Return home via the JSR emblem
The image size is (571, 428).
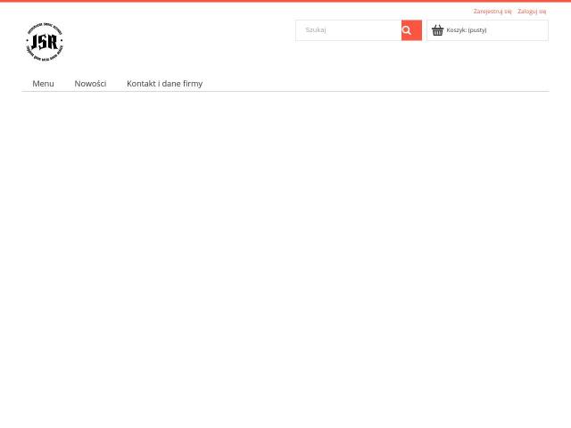click(45, 42)
